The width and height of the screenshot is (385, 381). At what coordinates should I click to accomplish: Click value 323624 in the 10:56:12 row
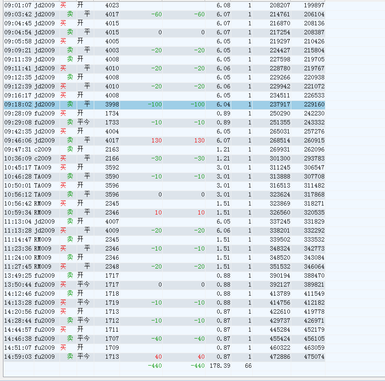click(280, 194)
